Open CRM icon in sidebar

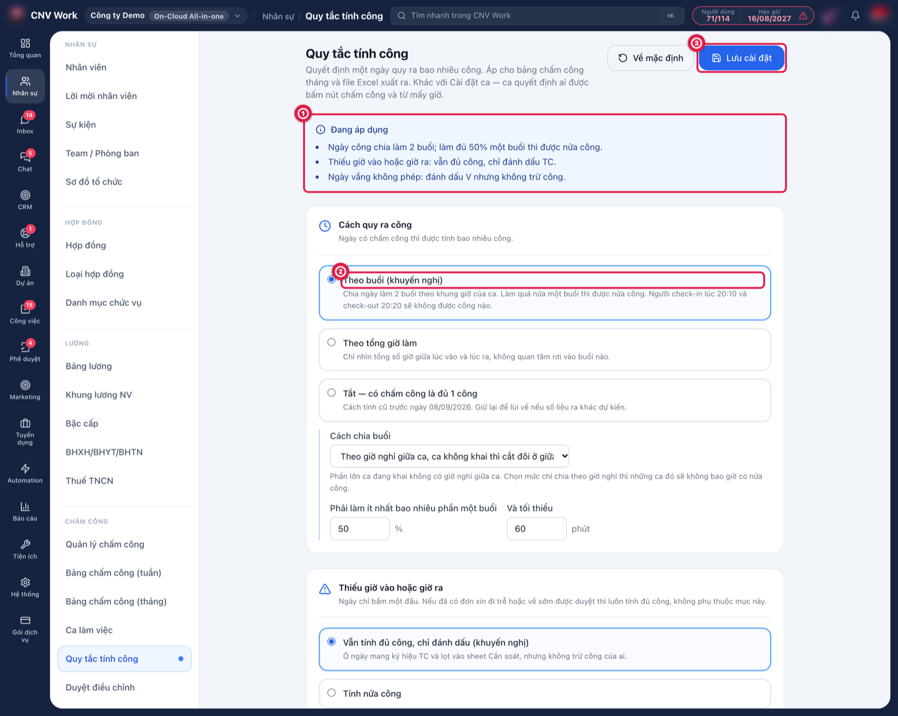coord(25,200)
